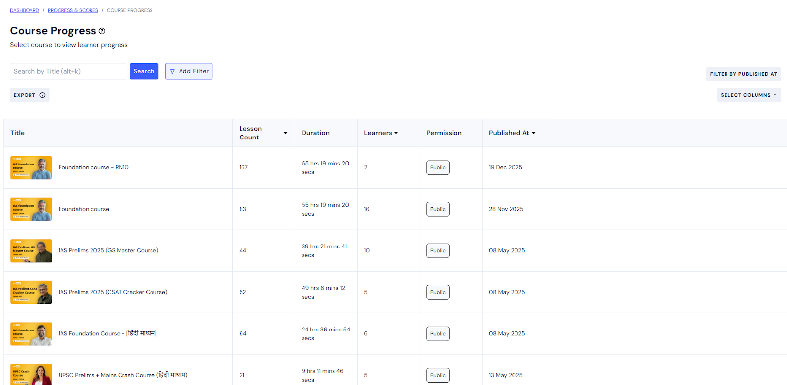This screenshot has width=787, height=385.
Task: Open UPSC Crash Course thumbnail image
Action: coord(31,374)
